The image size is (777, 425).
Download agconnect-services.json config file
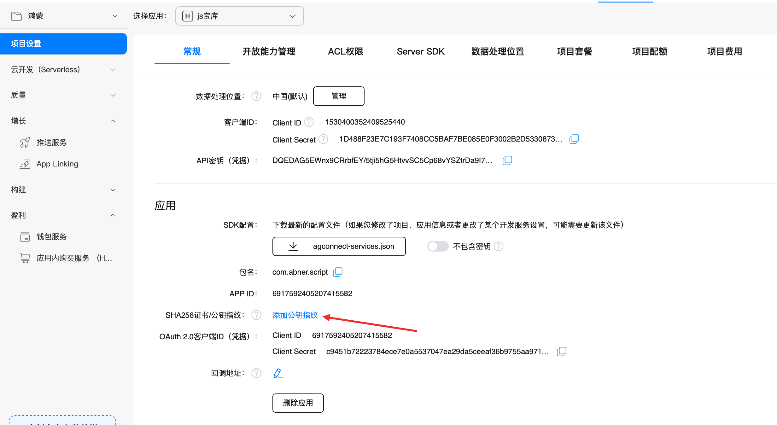339,246
